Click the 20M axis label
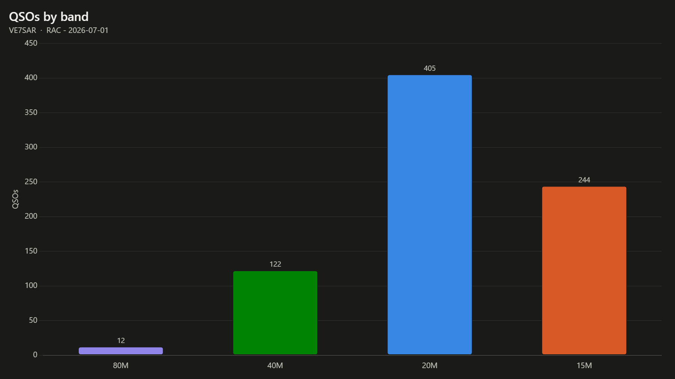The height and width of the screenshot is (379, 675). 430,366
